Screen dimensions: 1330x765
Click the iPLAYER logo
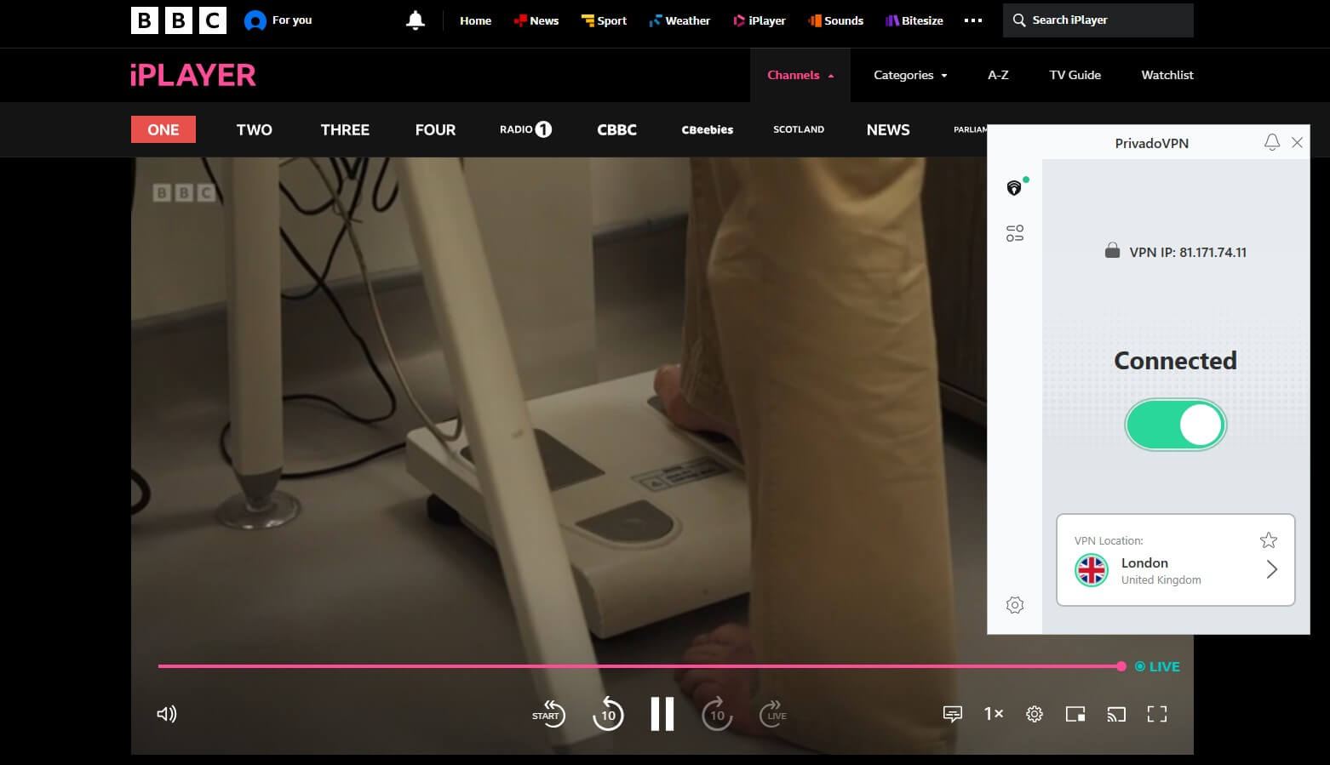[x=193, y=75]
